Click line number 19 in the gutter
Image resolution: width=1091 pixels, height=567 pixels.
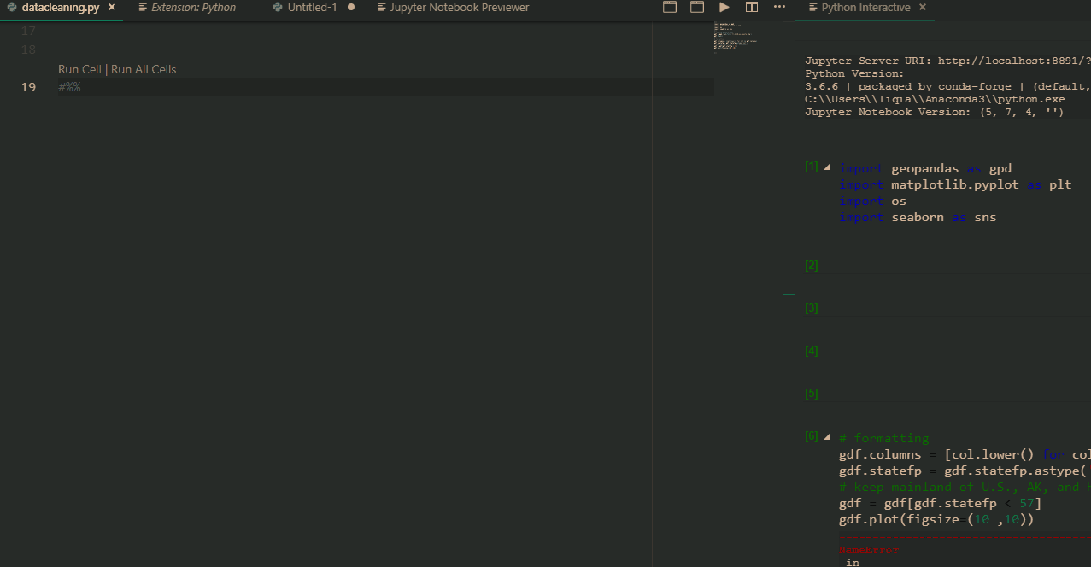pos(28,87)
